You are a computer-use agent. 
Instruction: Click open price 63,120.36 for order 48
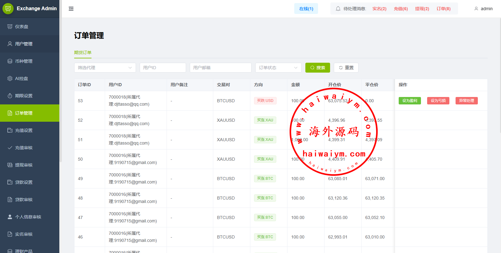pos(338,198)
